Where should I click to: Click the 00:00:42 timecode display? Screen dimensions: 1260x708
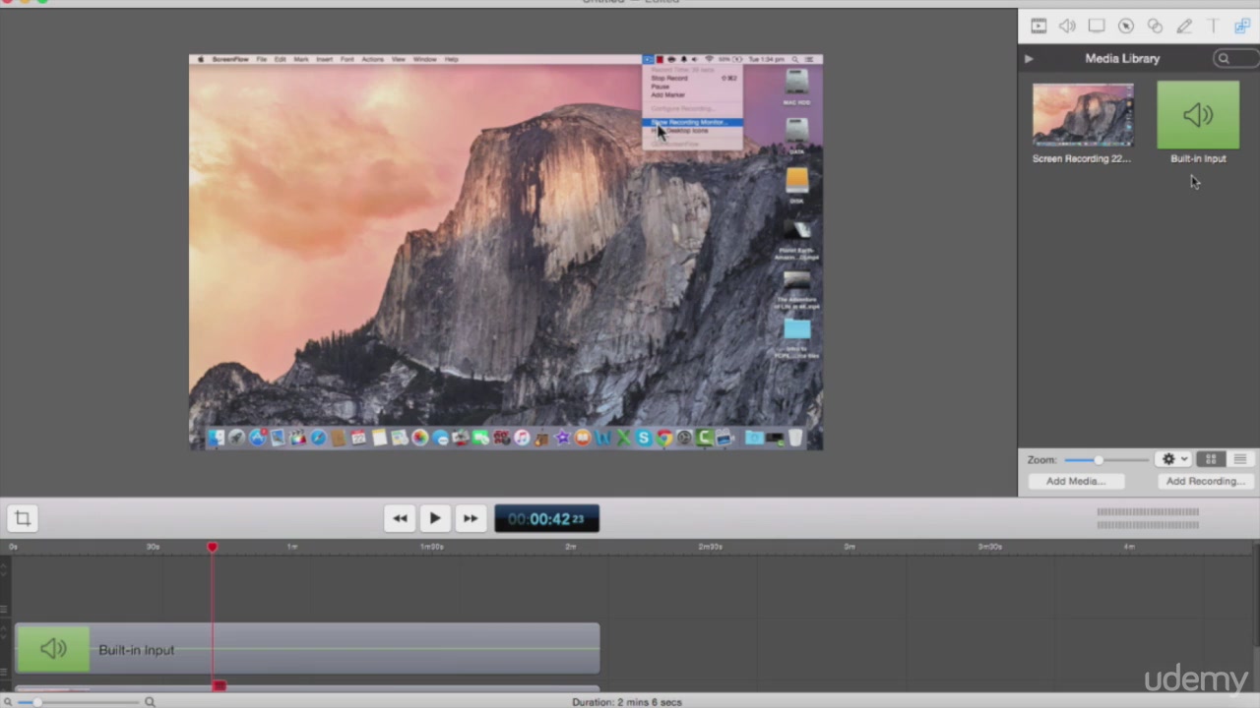coord(546,519)
